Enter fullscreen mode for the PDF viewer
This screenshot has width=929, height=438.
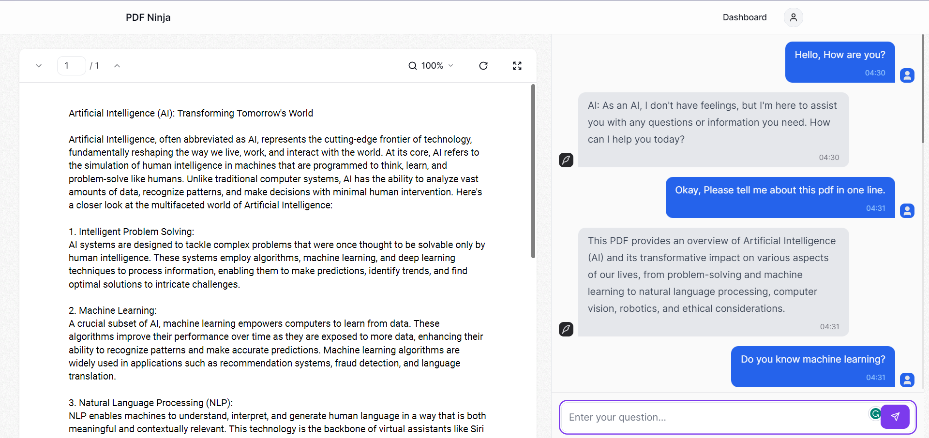tap(517, 65)
